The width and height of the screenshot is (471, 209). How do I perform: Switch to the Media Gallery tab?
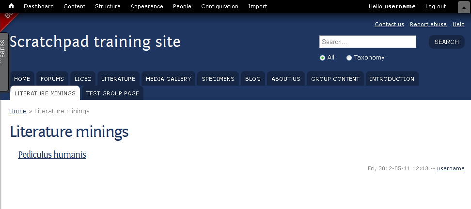[168, 78]
